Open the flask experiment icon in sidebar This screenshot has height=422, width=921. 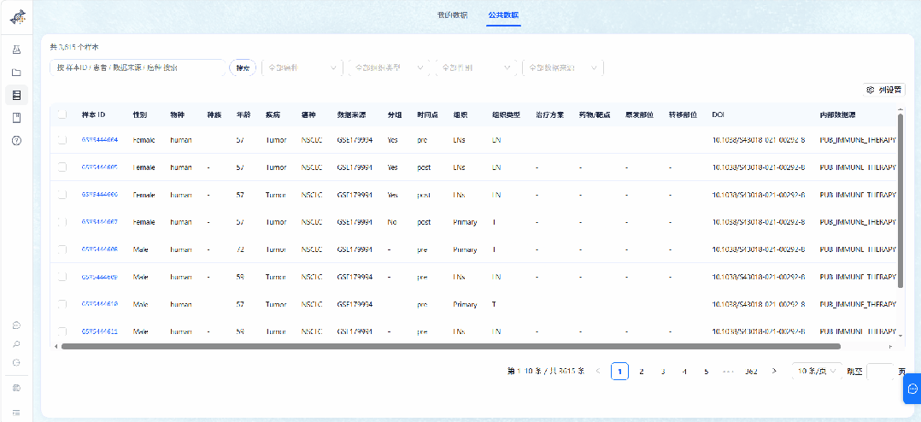click(16, 50)
